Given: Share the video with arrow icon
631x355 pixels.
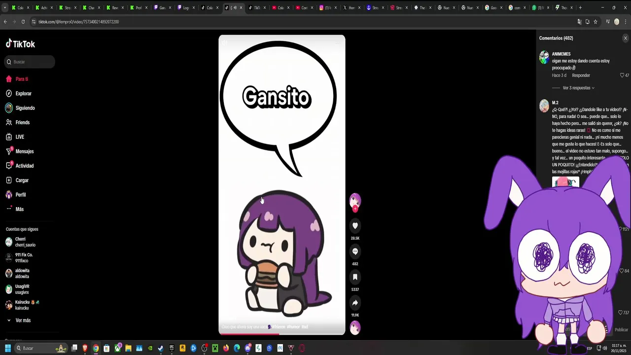Looking at the screenshot, I should coord(355,303).
